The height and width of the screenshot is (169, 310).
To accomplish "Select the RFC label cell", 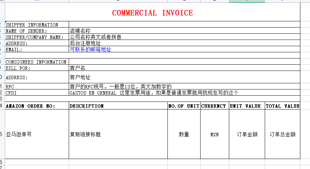I will click(x=37, y=86).
